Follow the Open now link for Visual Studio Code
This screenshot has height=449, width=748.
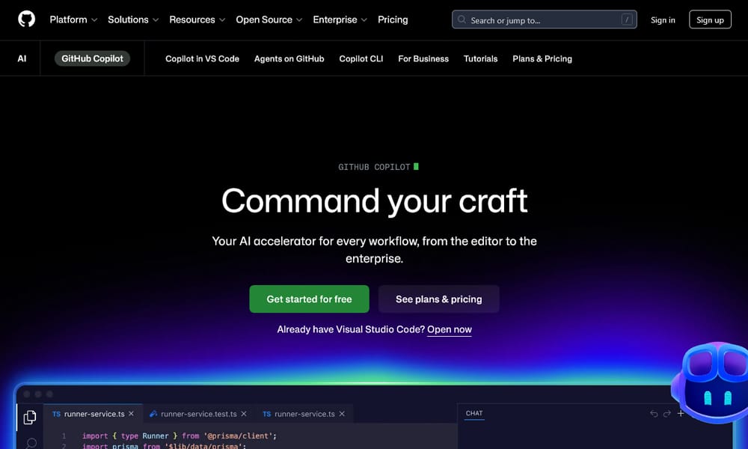[x=450, y=329]
